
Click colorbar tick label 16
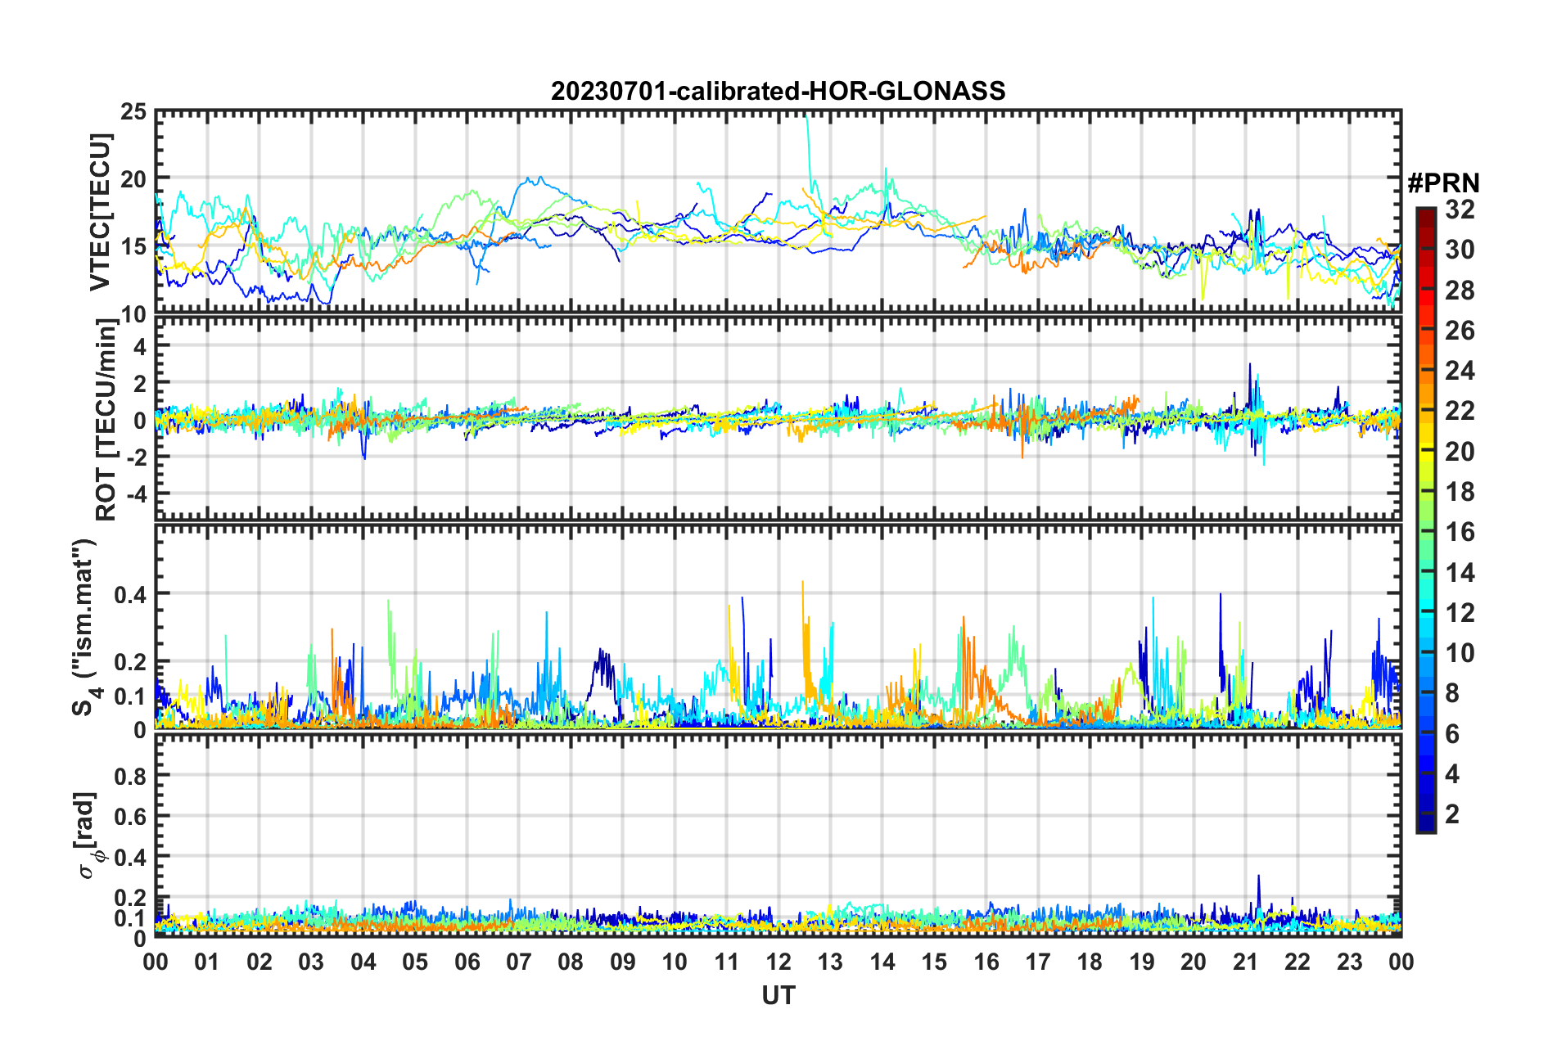(1460, 532)
